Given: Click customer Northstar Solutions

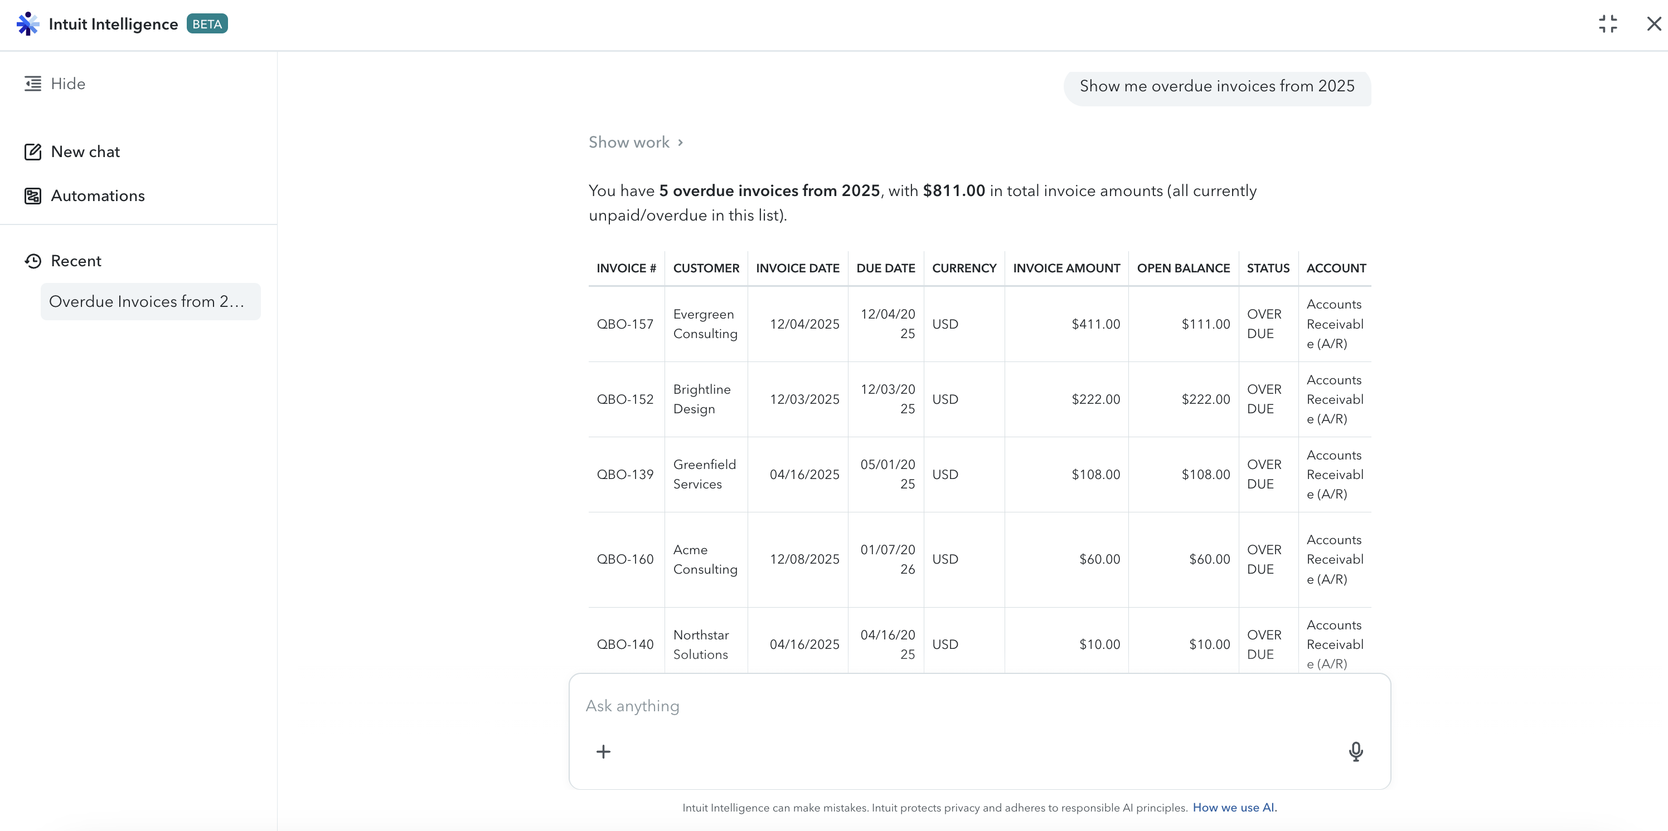Looking at the screenshot, I should pyautogui.click(x=701, y=645).
